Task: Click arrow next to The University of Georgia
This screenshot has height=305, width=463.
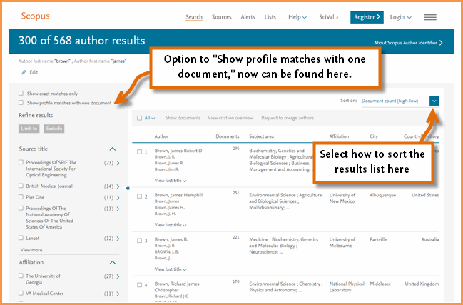Action: [x=118, y=276]
